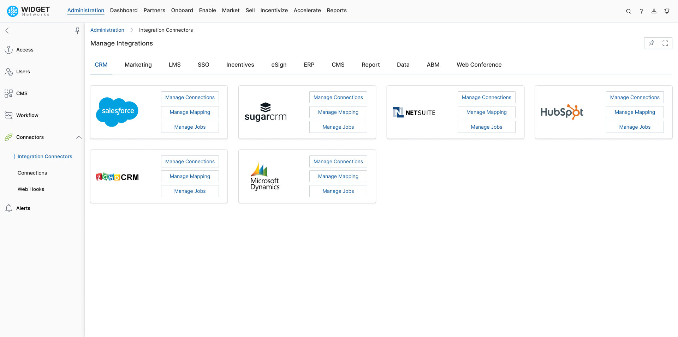Open the Reports top menu
This screenshot has width=678, height=337.
tap(337, 11)
